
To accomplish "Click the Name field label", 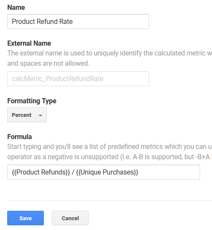I will [x=16, y=7].
